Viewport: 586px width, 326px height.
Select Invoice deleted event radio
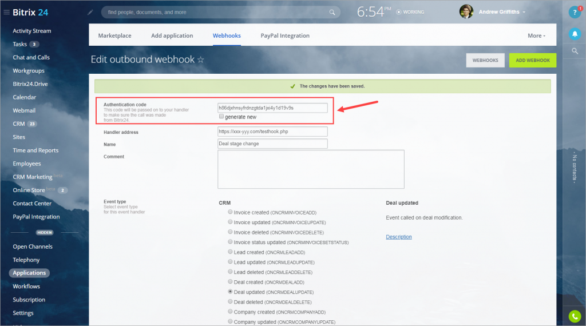point(230,232)
